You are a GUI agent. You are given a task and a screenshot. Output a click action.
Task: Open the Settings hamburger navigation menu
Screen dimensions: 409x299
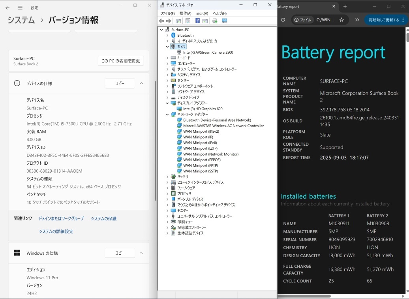[20, 8]
